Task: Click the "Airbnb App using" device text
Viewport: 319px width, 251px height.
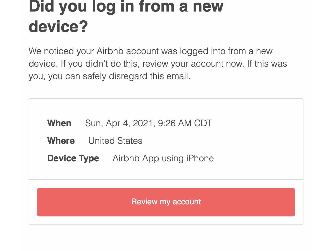Action: click(148, 158)
